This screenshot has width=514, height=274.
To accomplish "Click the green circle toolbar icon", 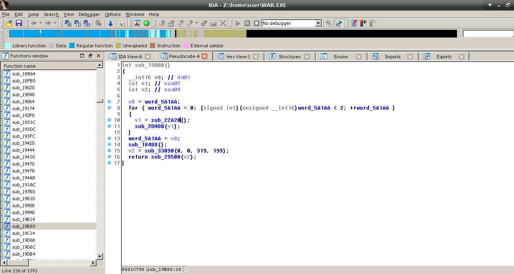I will click(x=147, y=23).
